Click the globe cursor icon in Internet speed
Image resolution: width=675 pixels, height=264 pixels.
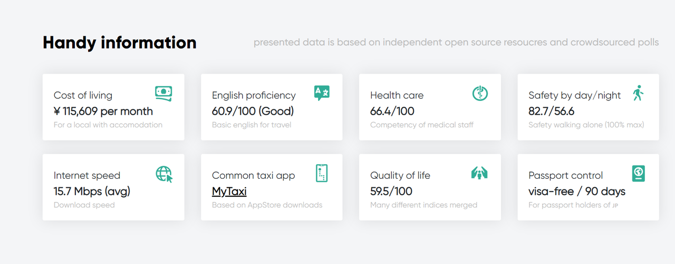pos(164,174)
